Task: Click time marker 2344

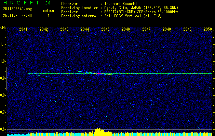Action: (x=85, y=29)
